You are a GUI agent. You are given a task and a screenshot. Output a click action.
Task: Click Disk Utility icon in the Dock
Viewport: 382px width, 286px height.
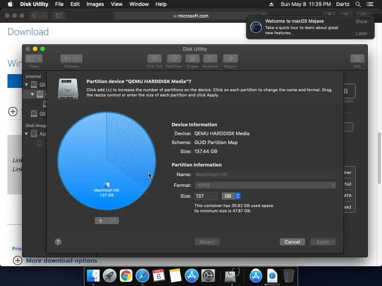coord(232,276)
